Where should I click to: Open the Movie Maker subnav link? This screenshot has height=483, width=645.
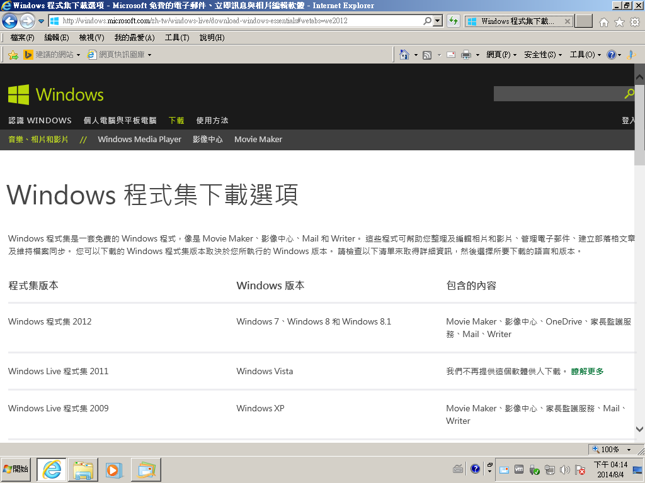point(258,139)
